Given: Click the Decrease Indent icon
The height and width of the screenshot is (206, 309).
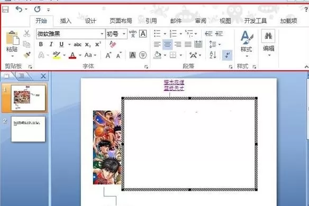Looking at the screenshot, I should [x=208, y=34].
